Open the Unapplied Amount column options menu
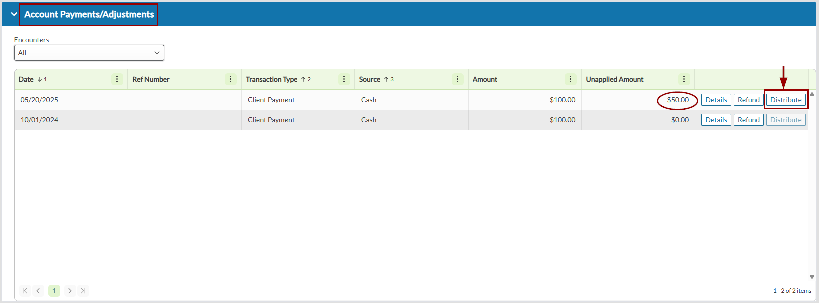The image size is (819, 303). [684, 79]
